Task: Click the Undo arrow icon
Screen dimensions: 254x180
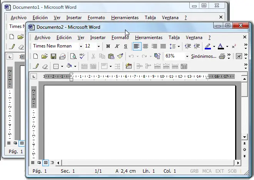Action: (x=131, y=56)
